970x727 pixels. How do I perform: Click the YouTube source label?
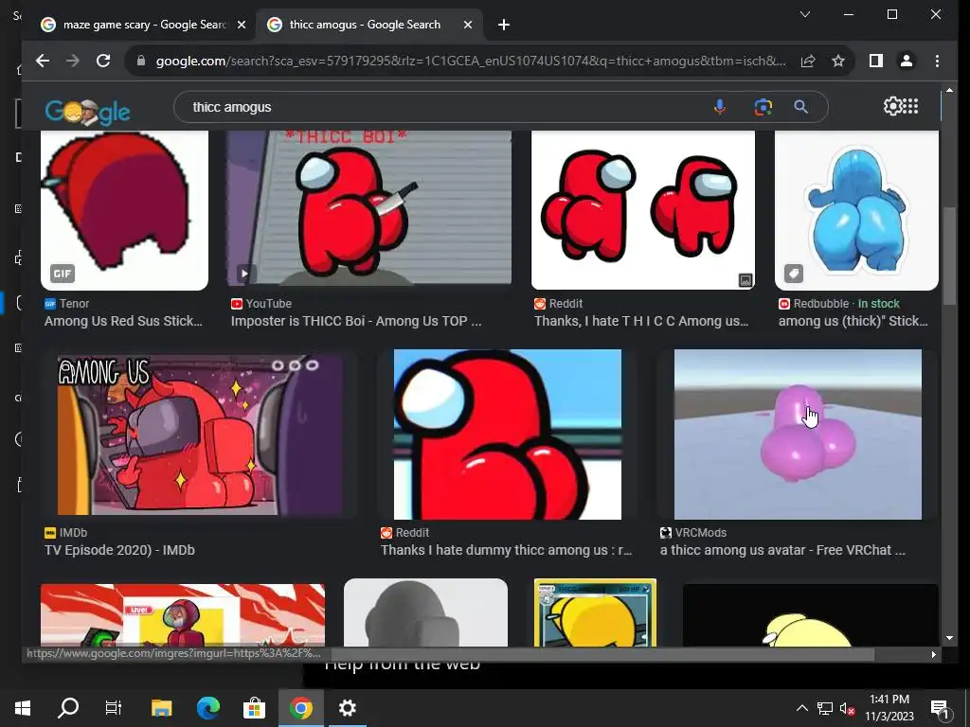pos(261,304)
